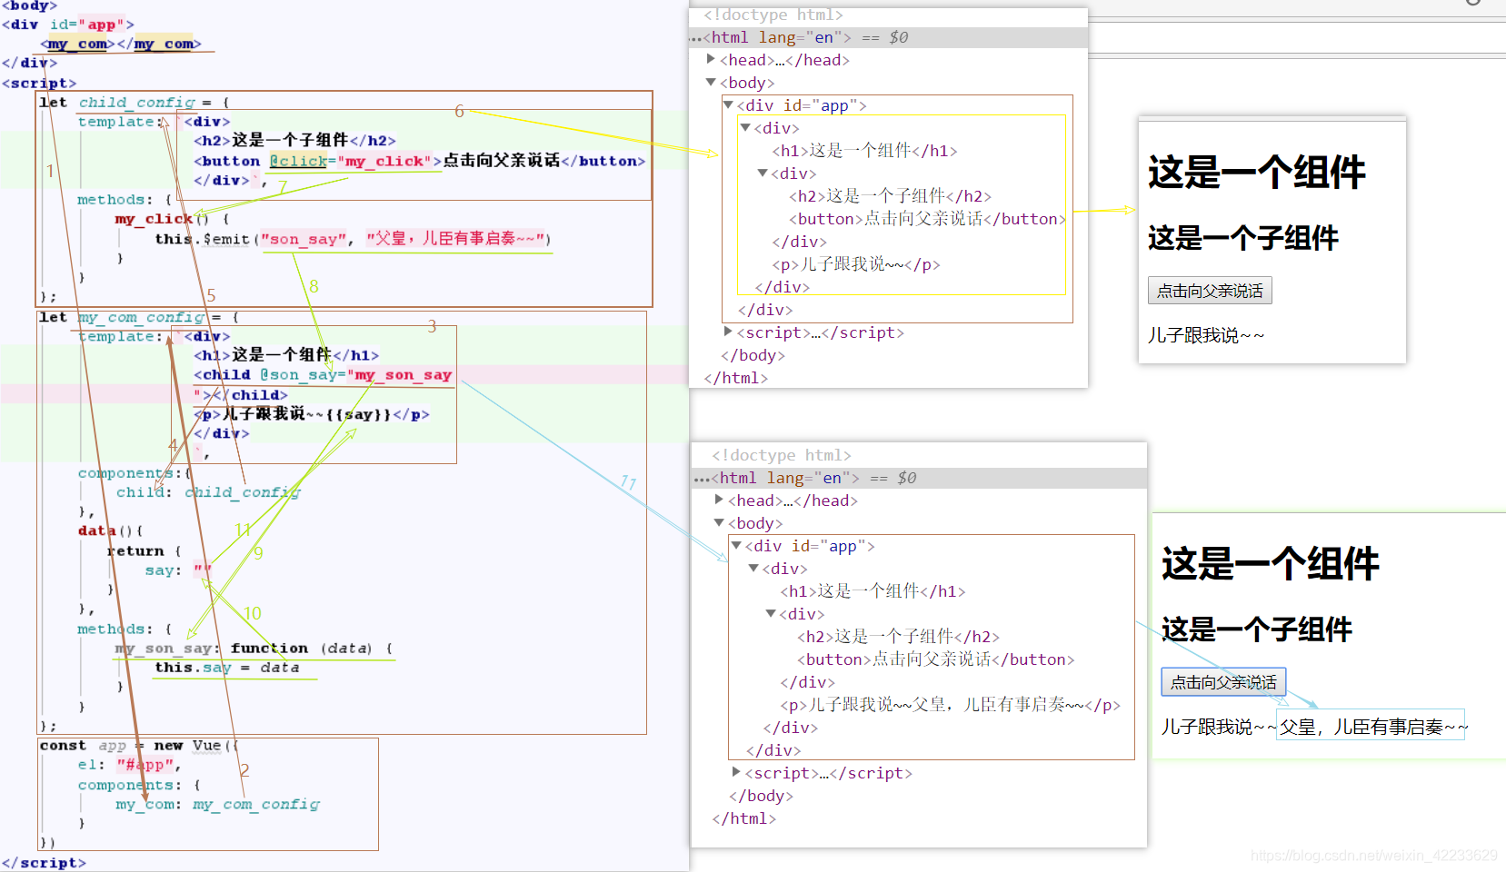Expand the script node in lower DOM panel
This screenshot has width=1506, height=872.
736,772
